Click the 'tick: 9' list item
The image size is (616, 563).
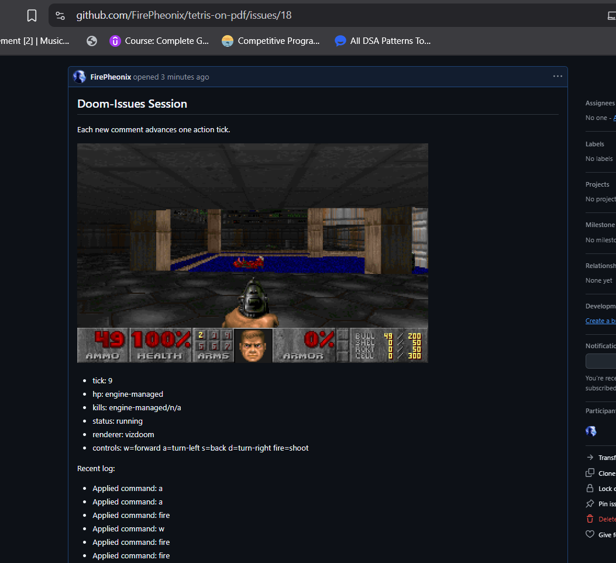(102, 380)
